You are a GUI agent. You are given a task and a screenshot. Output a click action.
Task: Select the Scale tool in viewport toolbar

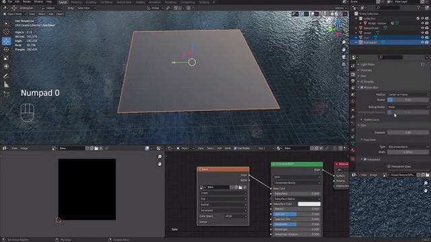[x=6, y=58]
